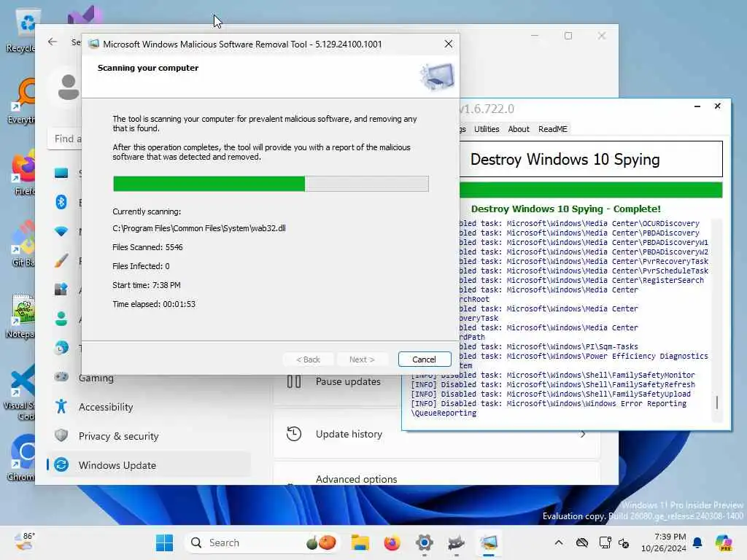The image size is (747, 560).
Task: Open Utilities menu in Destroy Windows 10 Spying
Action: coord(487,129)
